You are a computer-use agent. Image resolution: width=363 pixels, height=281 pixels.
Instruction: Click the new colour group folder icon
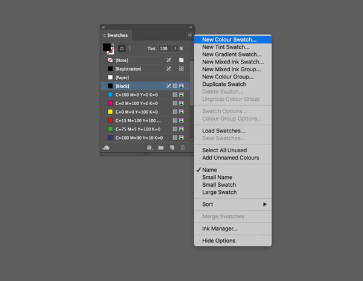pos(161,147)
